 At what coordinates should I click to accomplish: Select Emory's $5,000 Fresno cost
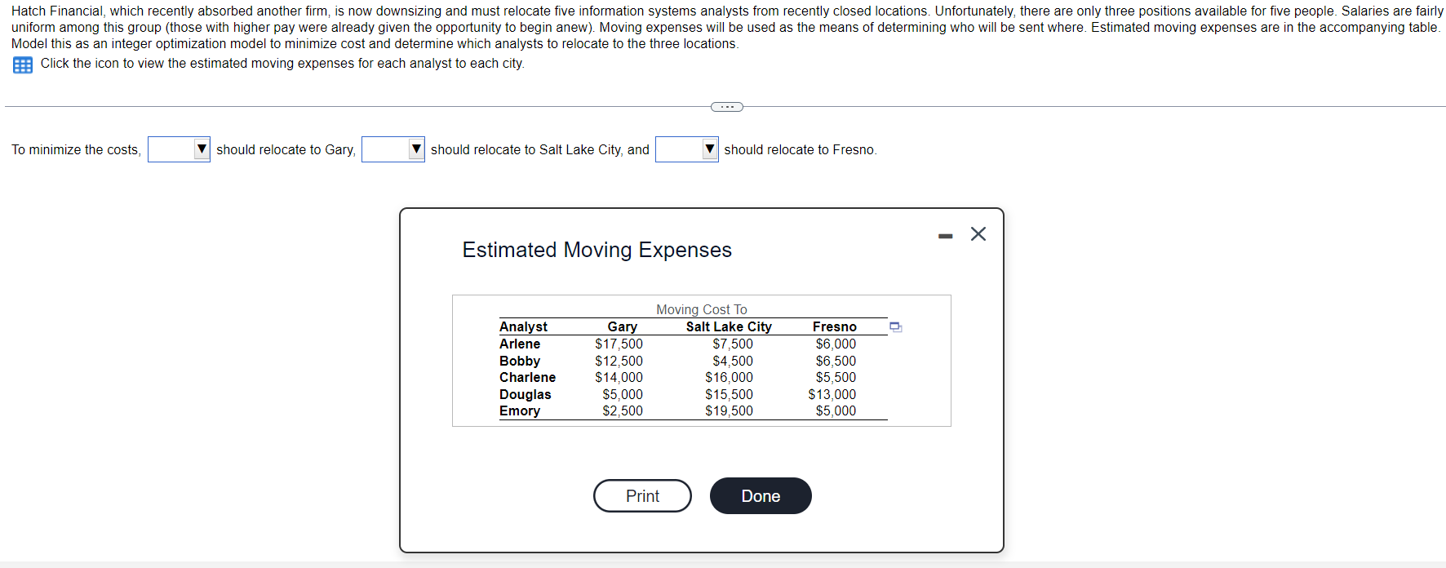click(836, 410)
